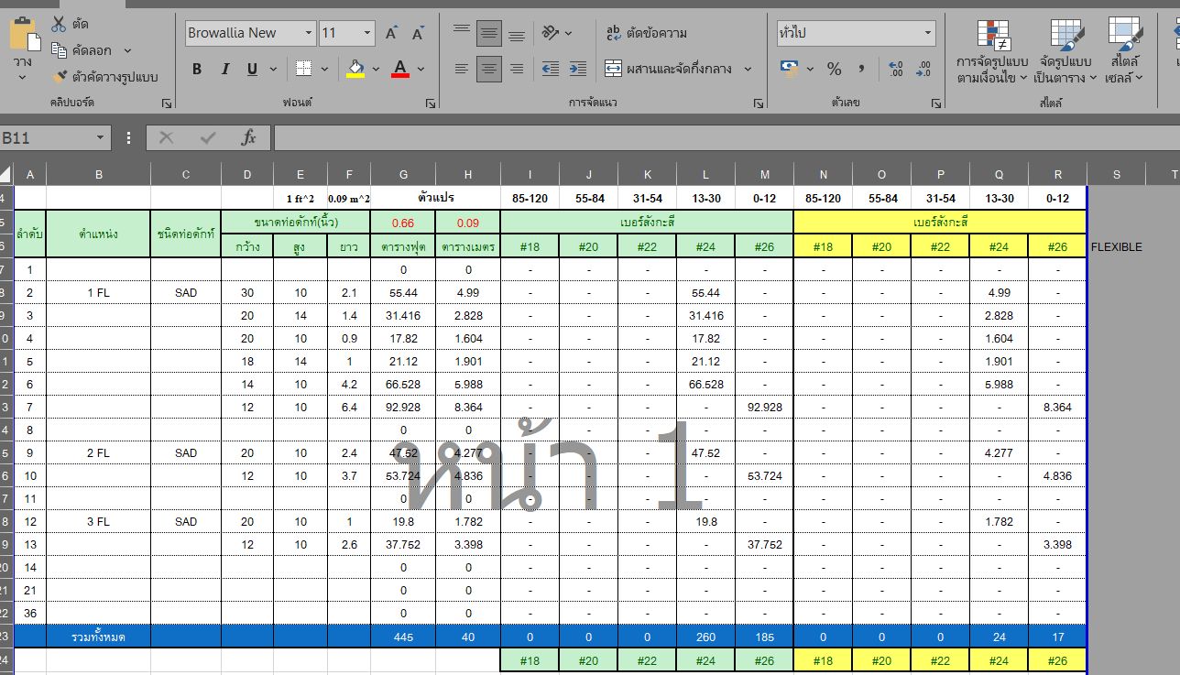
Task: Click the Copy (คัดลอก) button
Action: click(82, 50)
